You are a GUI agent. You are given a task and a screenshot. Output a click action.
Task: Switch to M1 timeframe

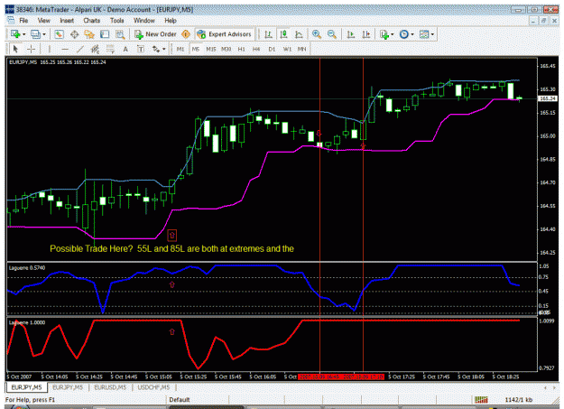tap(180, 49)
